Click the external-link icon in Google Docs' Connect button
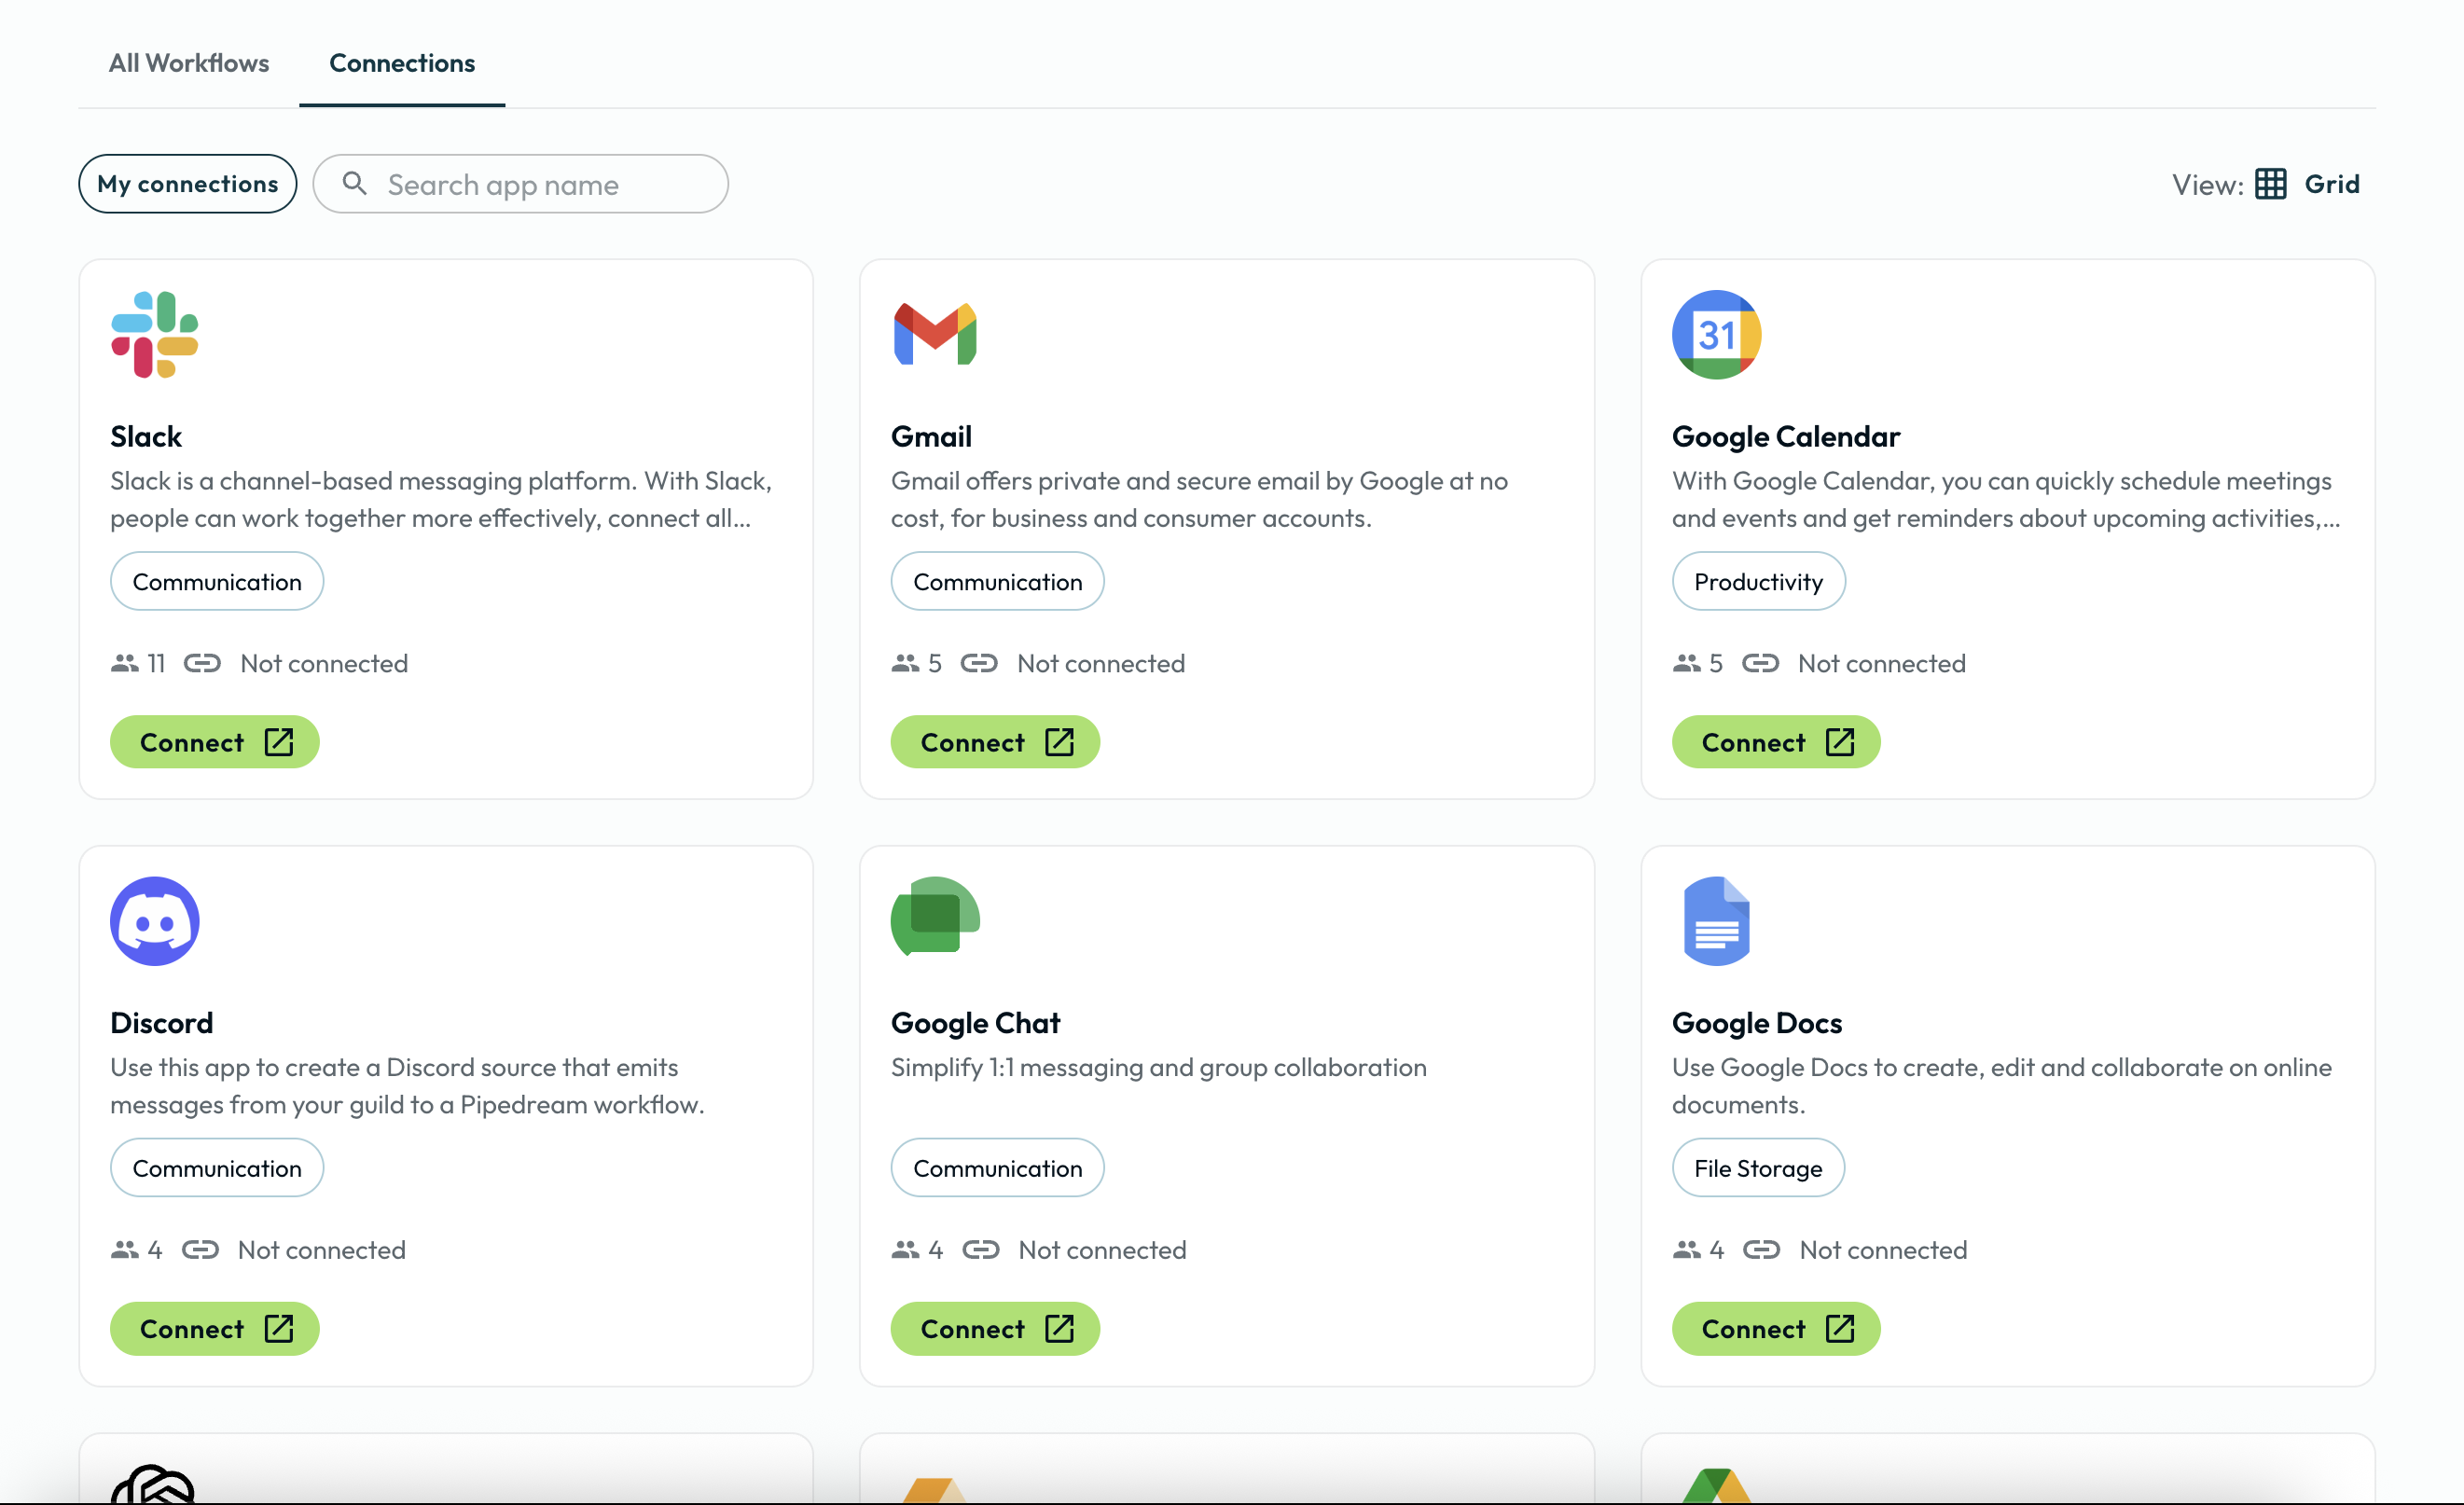 1840,1328
